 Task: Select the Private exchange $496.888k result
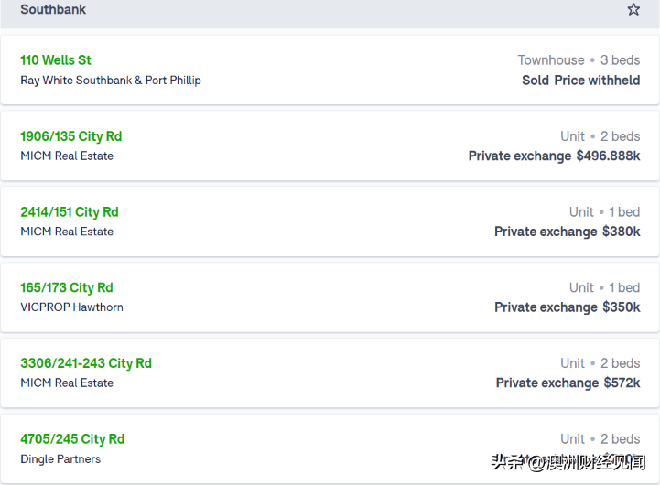pyautogui.click(x=555, y=156)
